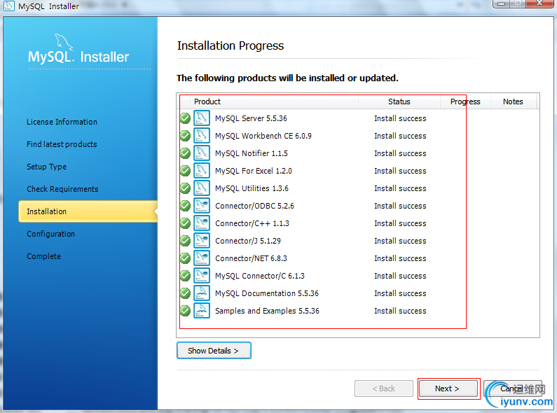Click the MySQL Documentation 5.5.36 product icon
557x413 pixels.
pyautogui.click(x=201, y=293)
